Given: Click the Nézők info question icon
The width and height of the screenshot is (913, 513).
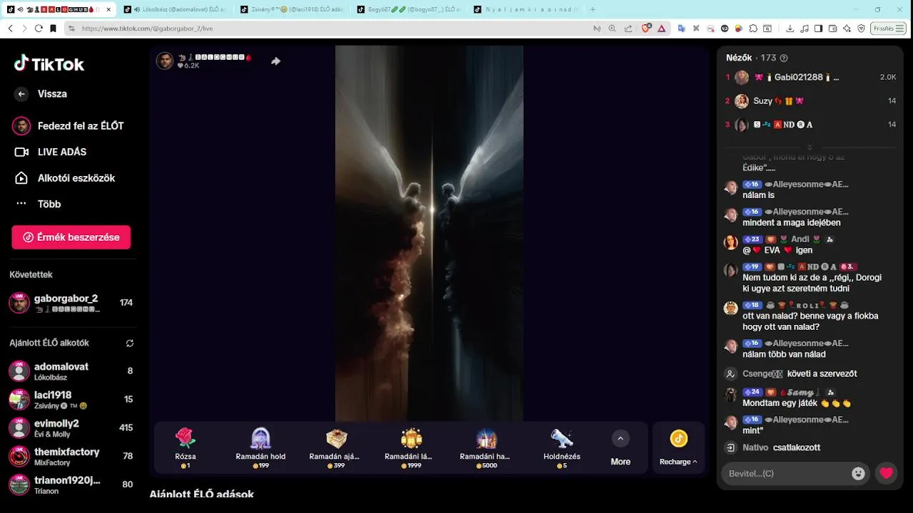Looking at the screenshot, I should (784, 58).
